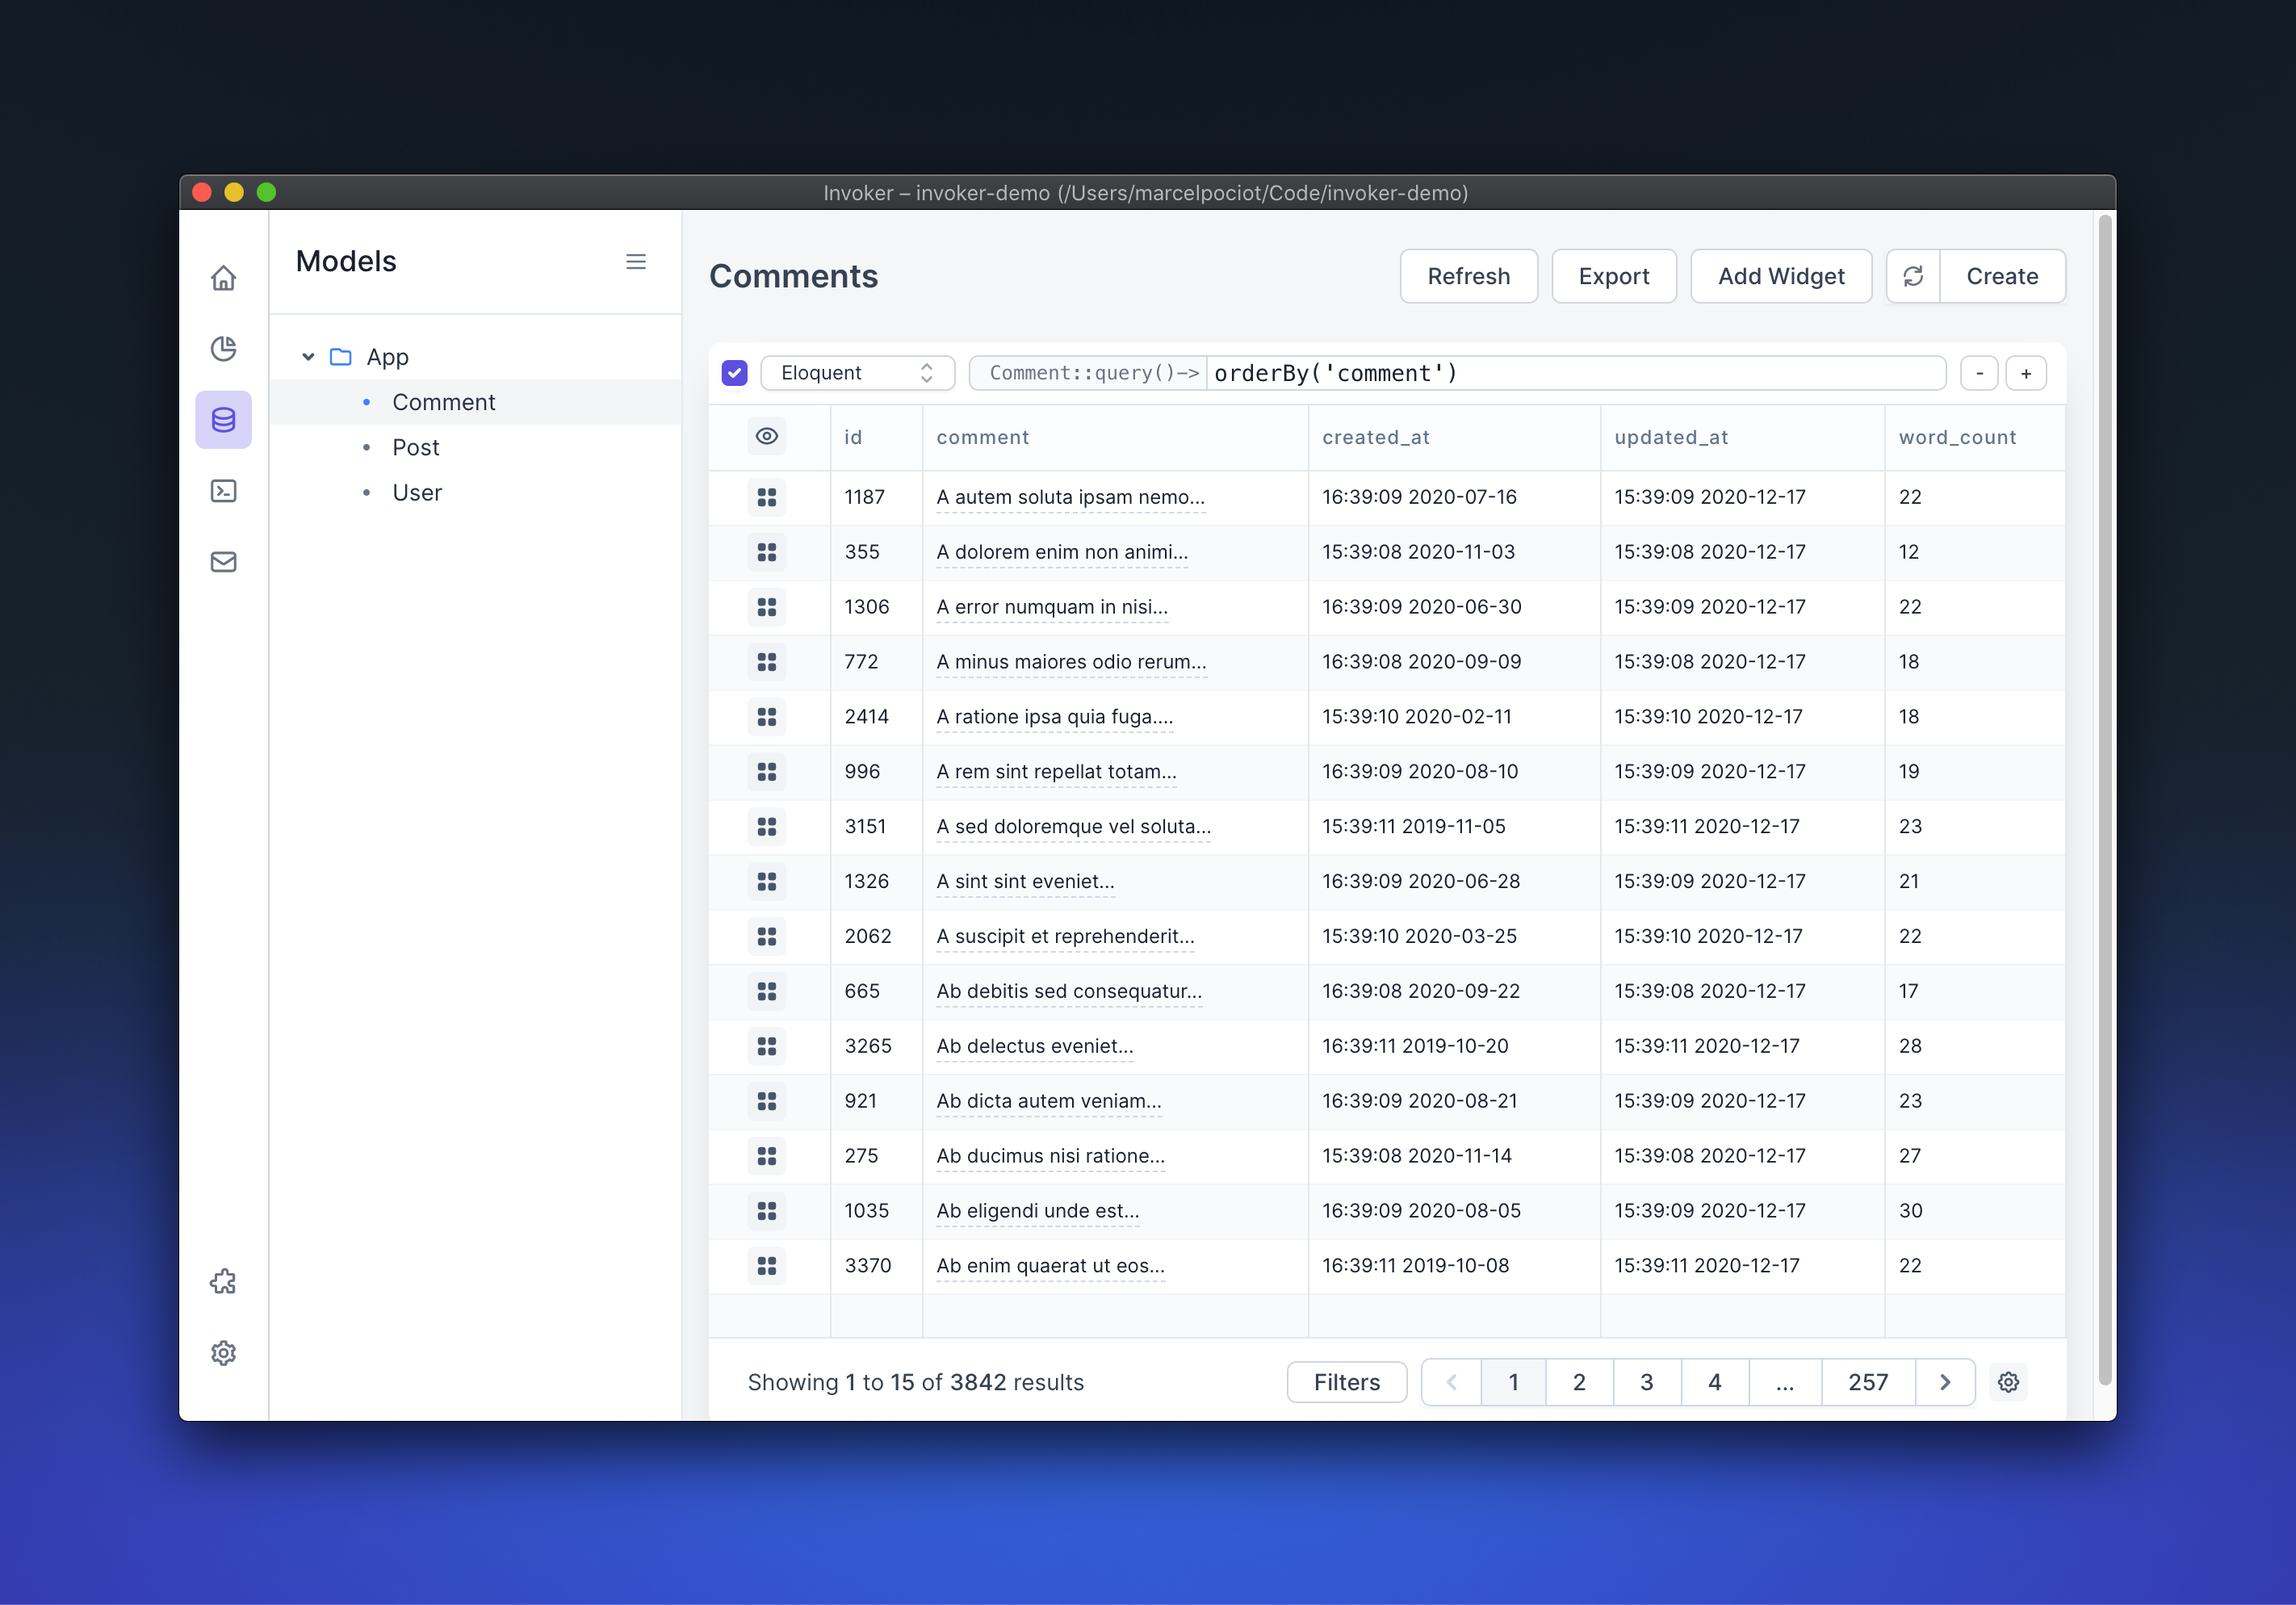Click the Export button
The width and height of the screenshot is (2296, 1605).
point(1614,276)
